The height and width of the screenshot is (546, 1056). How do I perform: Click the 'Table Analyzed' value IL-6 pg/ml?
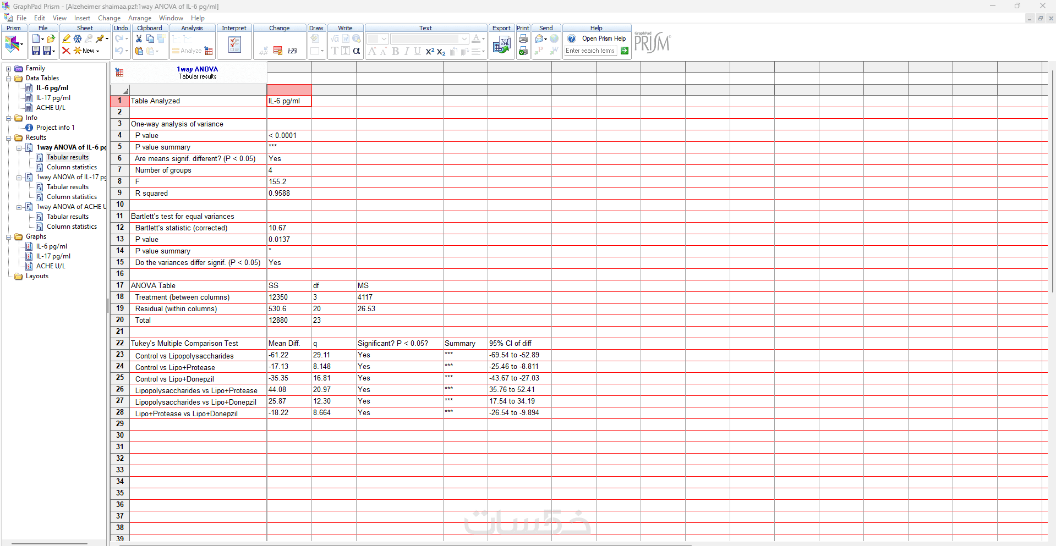point(289,101)
